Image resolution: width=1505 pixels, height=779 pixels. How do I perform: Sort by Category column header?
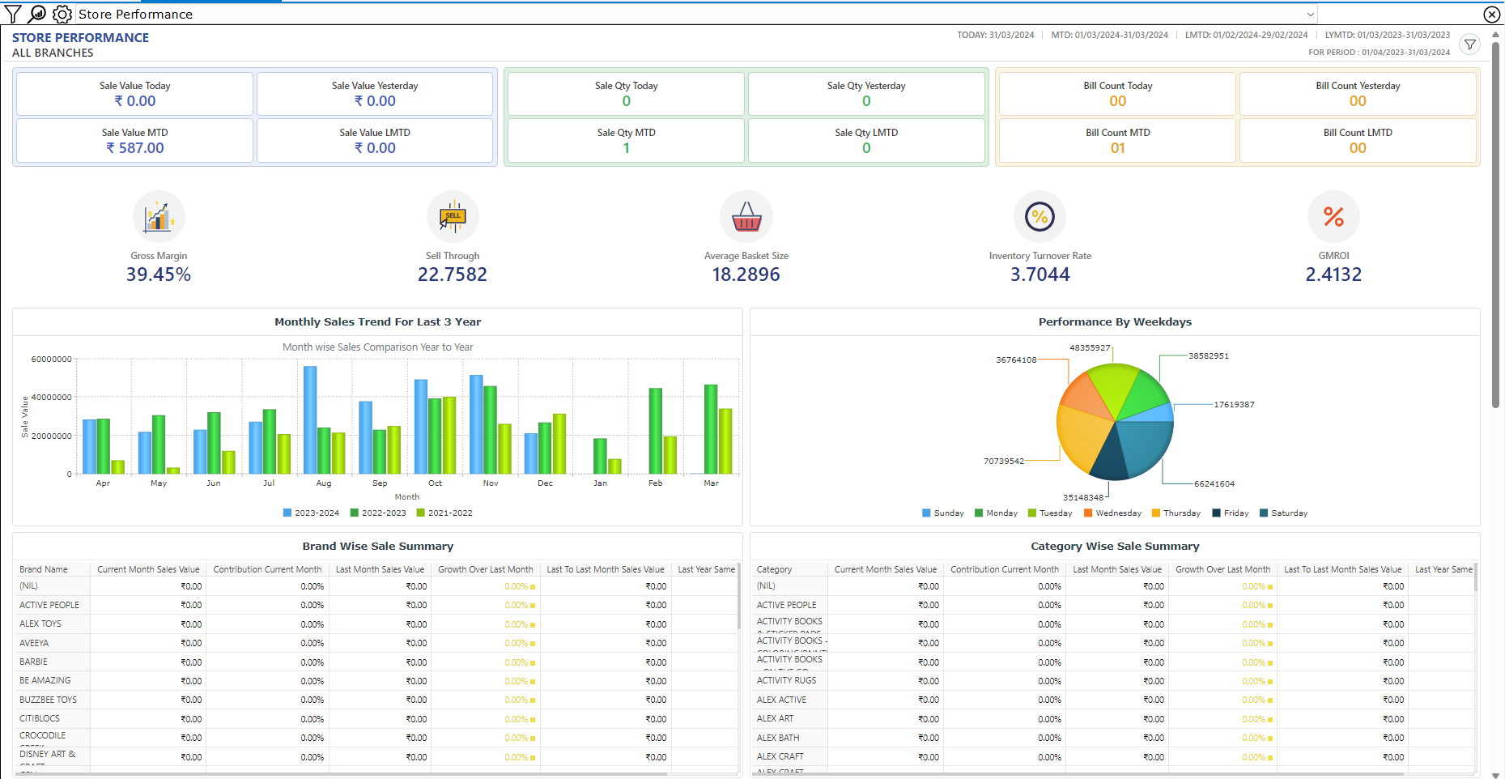774,569
